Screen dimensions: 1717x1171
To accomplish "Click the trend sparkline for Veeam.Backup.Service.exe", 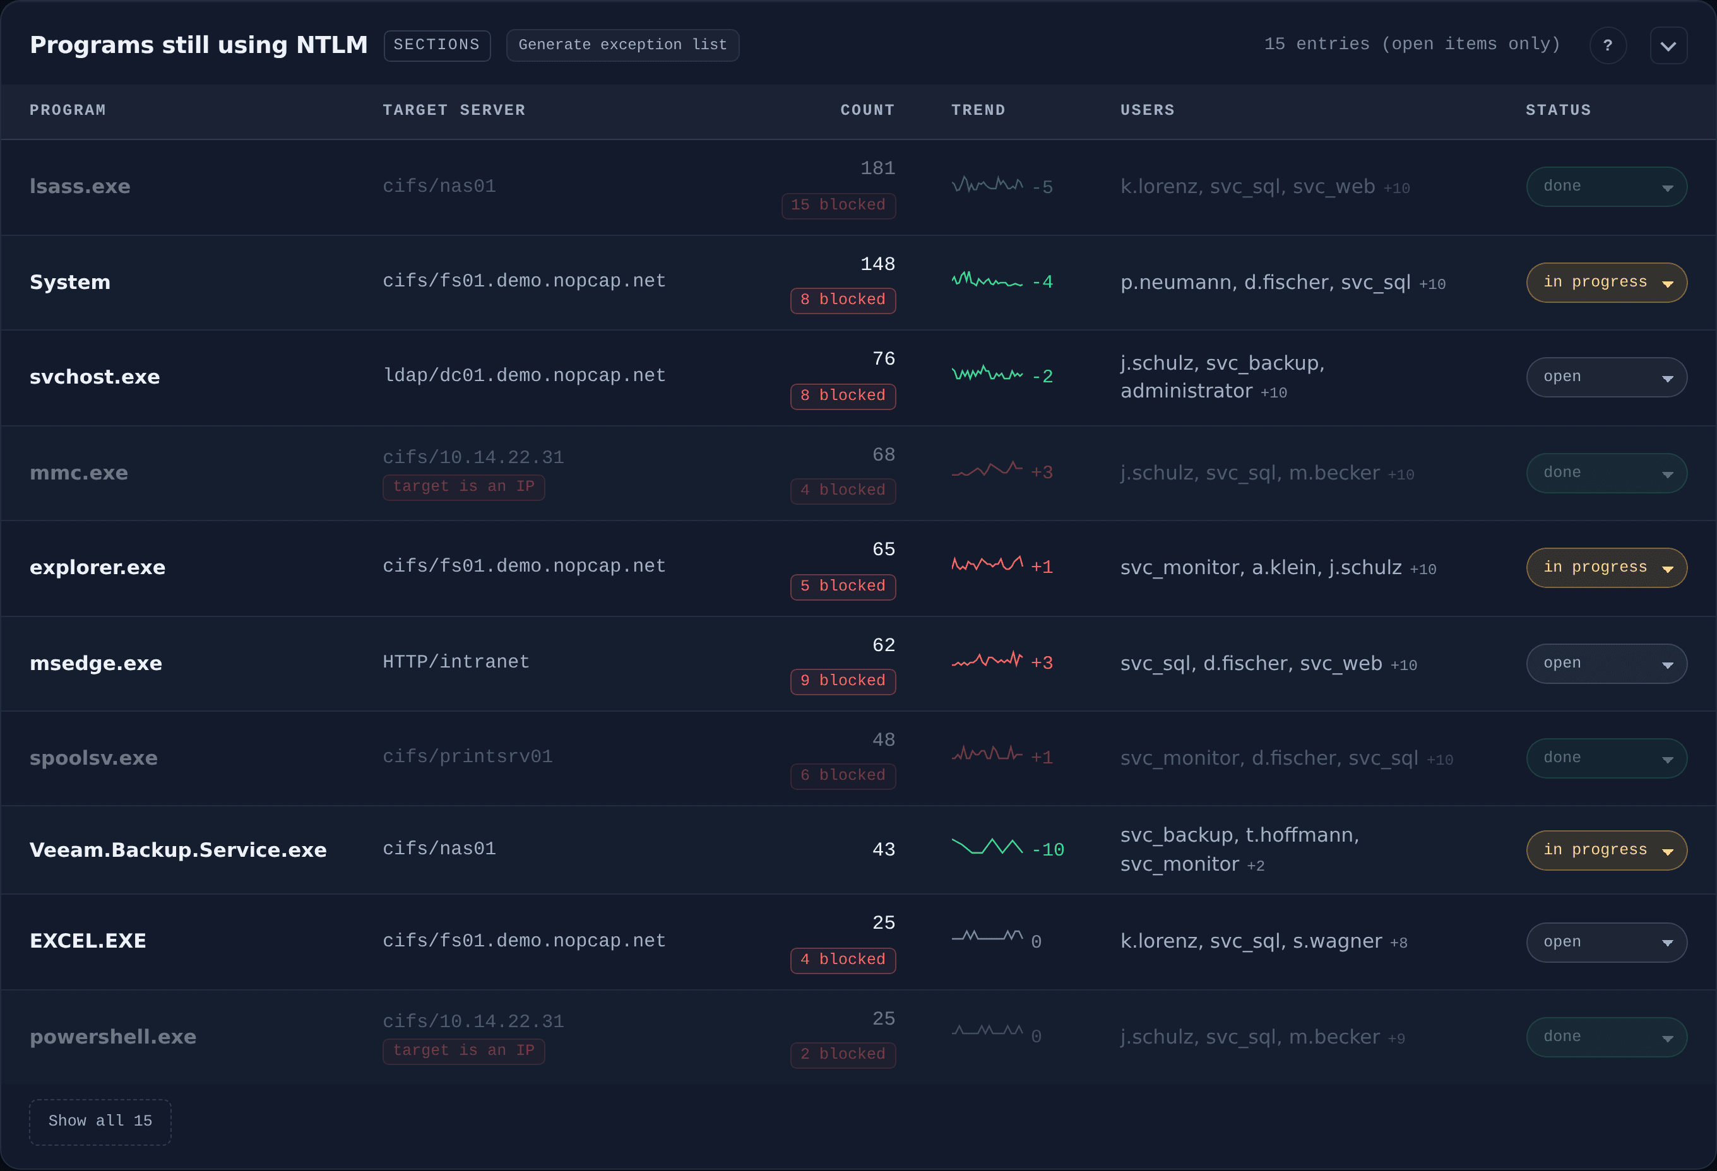I will (987, 847).
